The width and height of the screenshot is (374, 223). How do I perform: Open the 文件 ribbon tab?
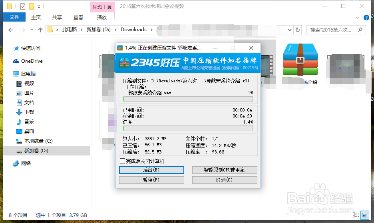14,17
